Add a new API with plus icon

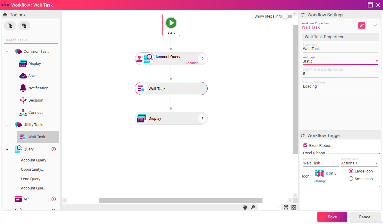pos(54,199)
